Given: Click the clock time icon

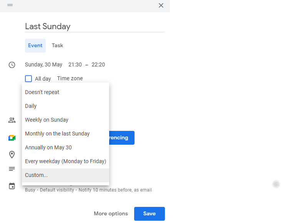Looking at the screenshot, I should coord(12,65).
